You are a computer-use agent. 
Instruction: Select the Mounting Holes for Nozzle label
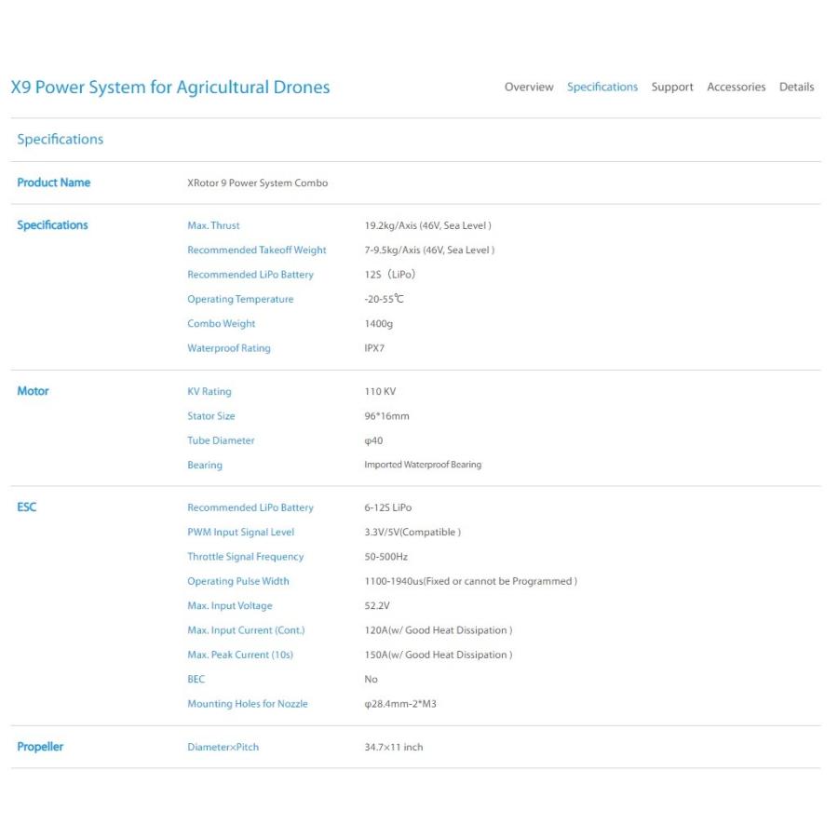tap(248, 704)
